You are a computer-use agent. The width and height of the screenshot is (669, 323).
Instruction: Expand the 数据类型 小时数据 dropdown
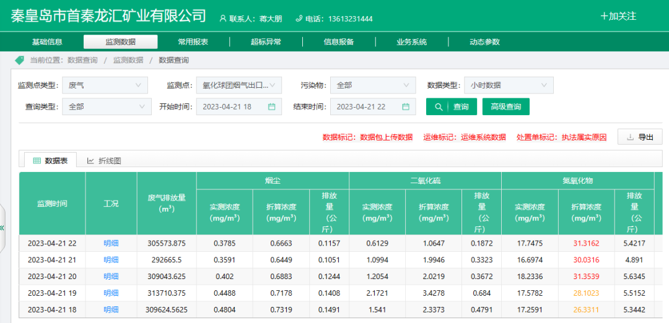509,85
